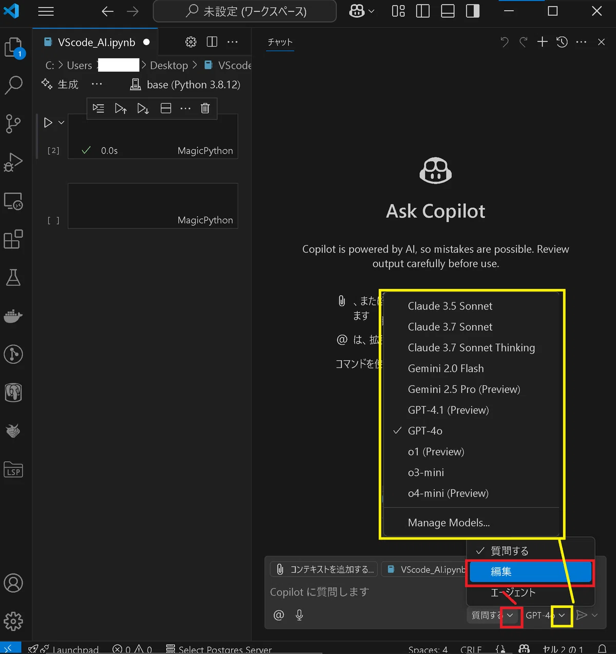Expand the run cell options chevron
Screen dimensions: 616x654
[61, 123]
